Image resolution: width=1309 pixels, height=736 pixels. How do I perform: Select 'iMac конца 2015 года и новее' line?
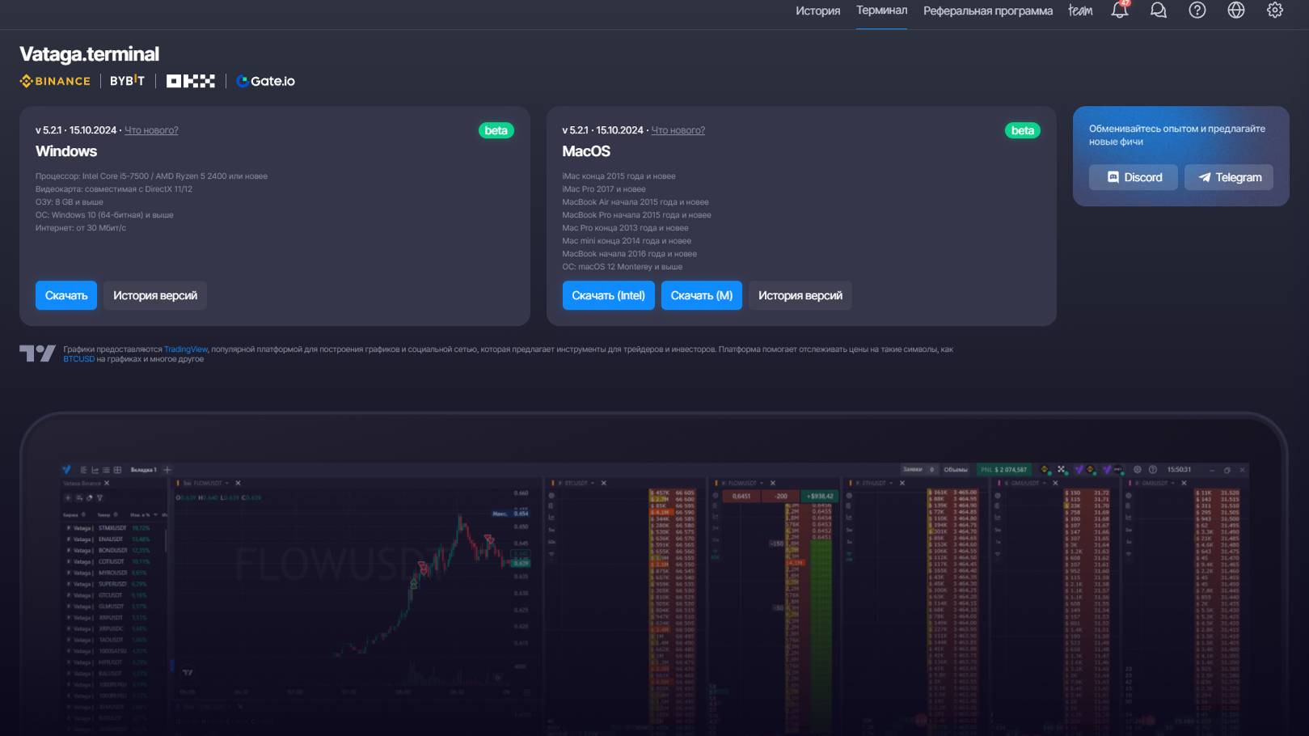[x=619, y=176]
